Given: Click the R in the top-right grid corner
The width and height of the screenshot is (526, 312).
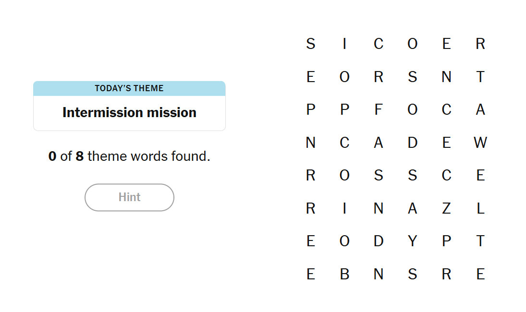Looking at the screenshot, I should pos(480,44).
